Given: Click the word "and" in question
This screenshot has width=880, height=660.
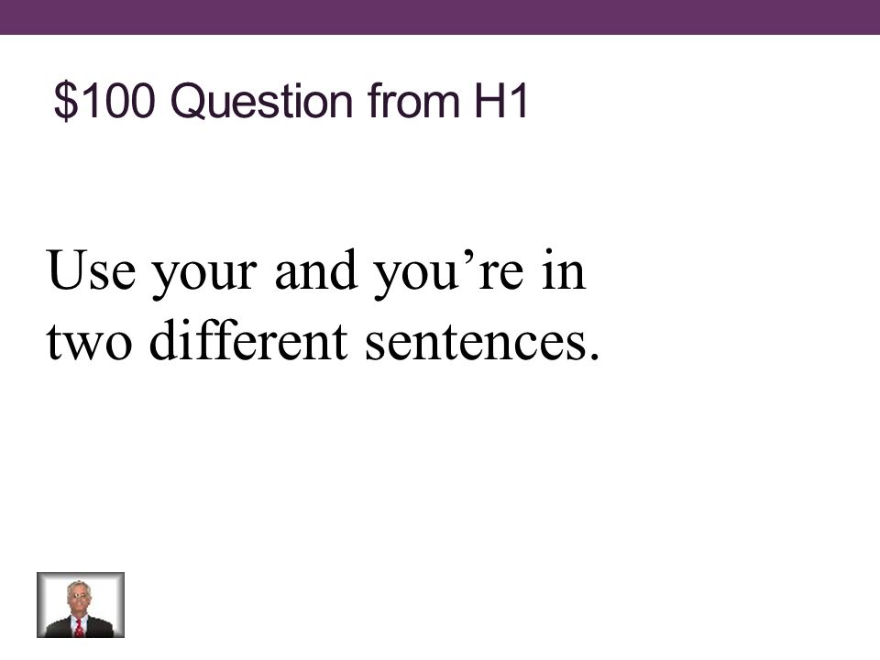Looking at the screenshot, I should 316,270.
